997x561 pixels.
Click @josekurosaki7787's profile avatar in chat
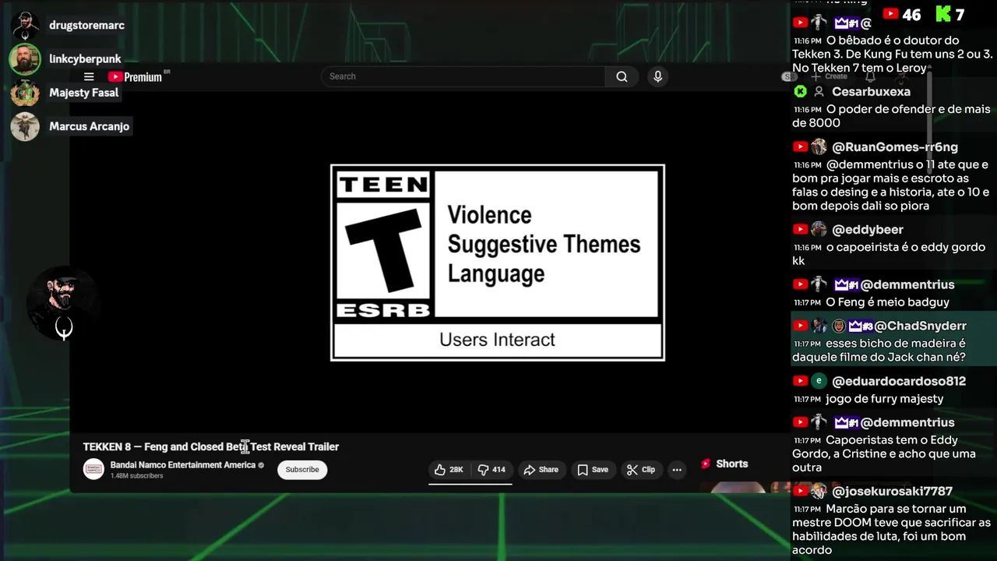[818, 491]
